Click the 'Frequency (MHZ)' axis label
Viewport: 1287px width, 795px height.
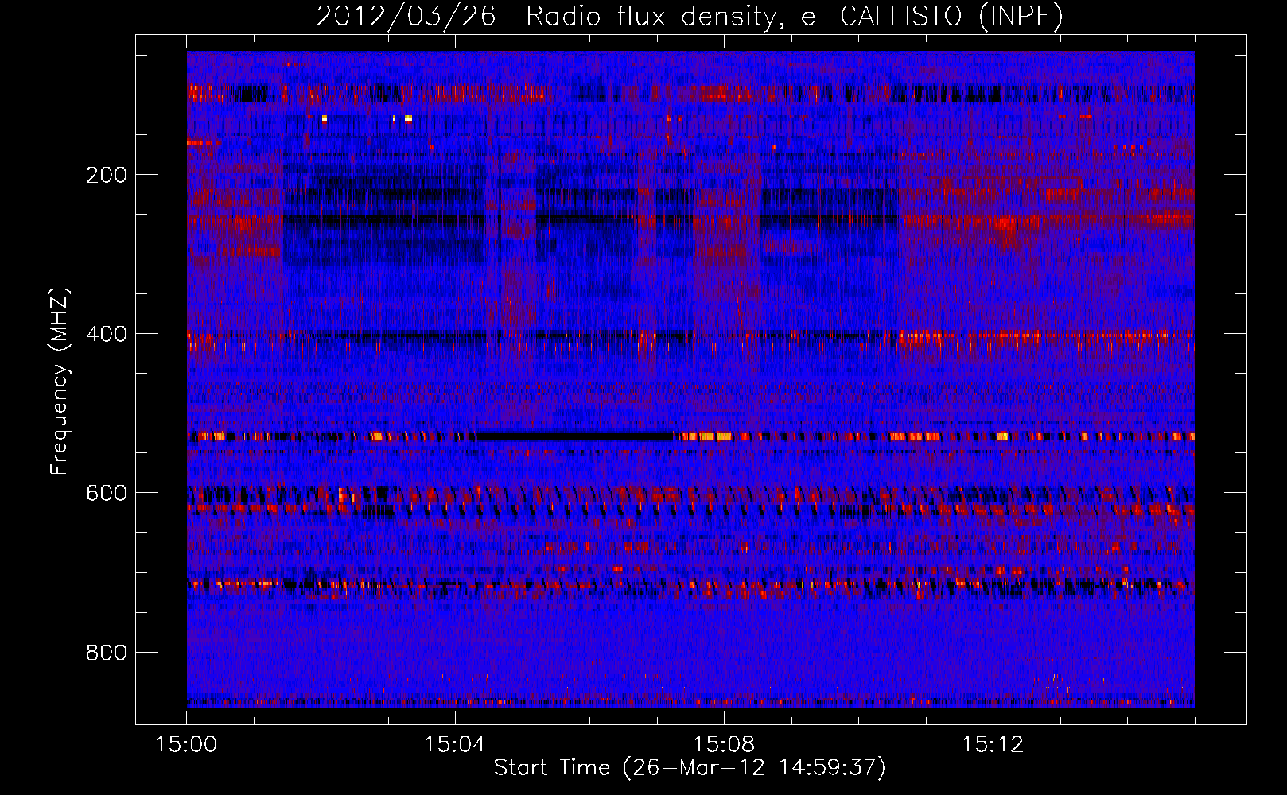point(60,381)
